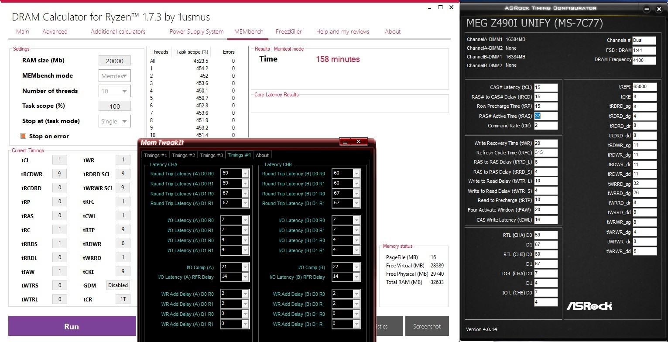
Task: Click the tCKE field in ASRock Configurator
Action: coord(644,97)
